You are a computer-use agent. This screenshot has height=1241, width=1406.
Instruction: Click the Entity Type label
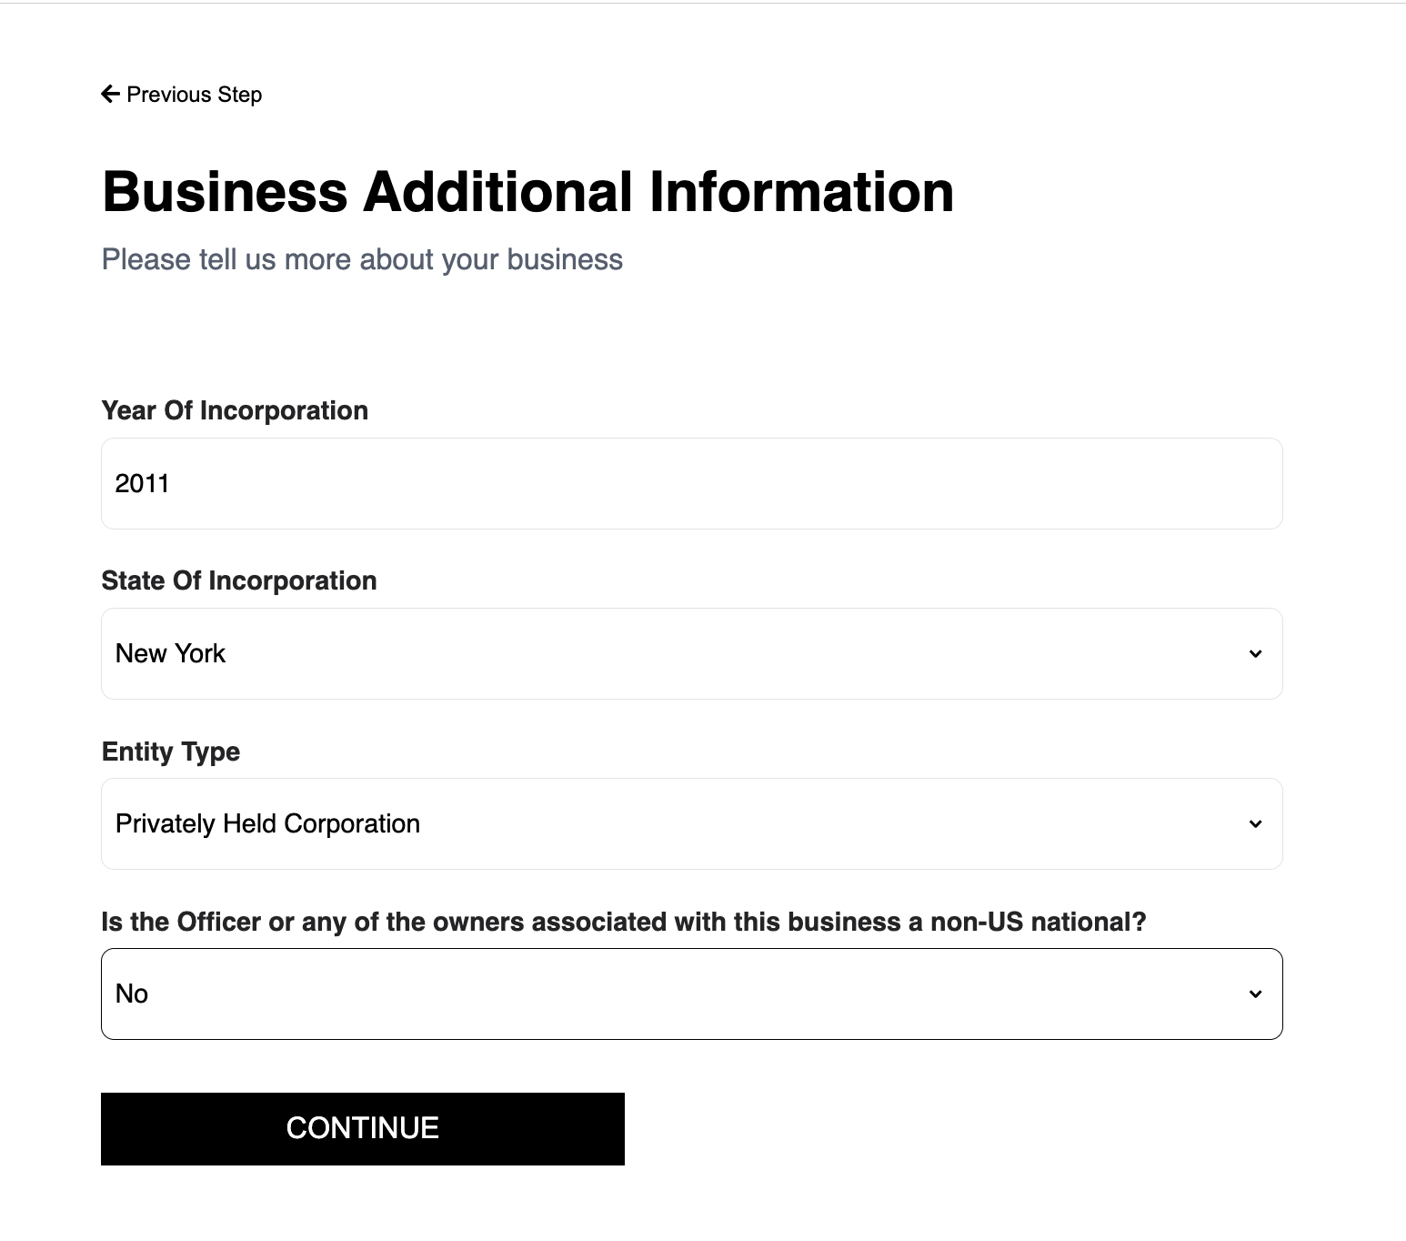171,752
